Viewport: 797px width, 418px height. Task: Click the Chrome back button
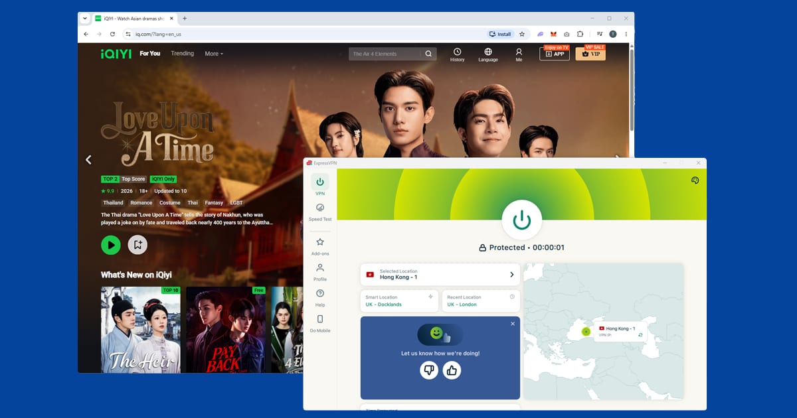pos(86,34)
